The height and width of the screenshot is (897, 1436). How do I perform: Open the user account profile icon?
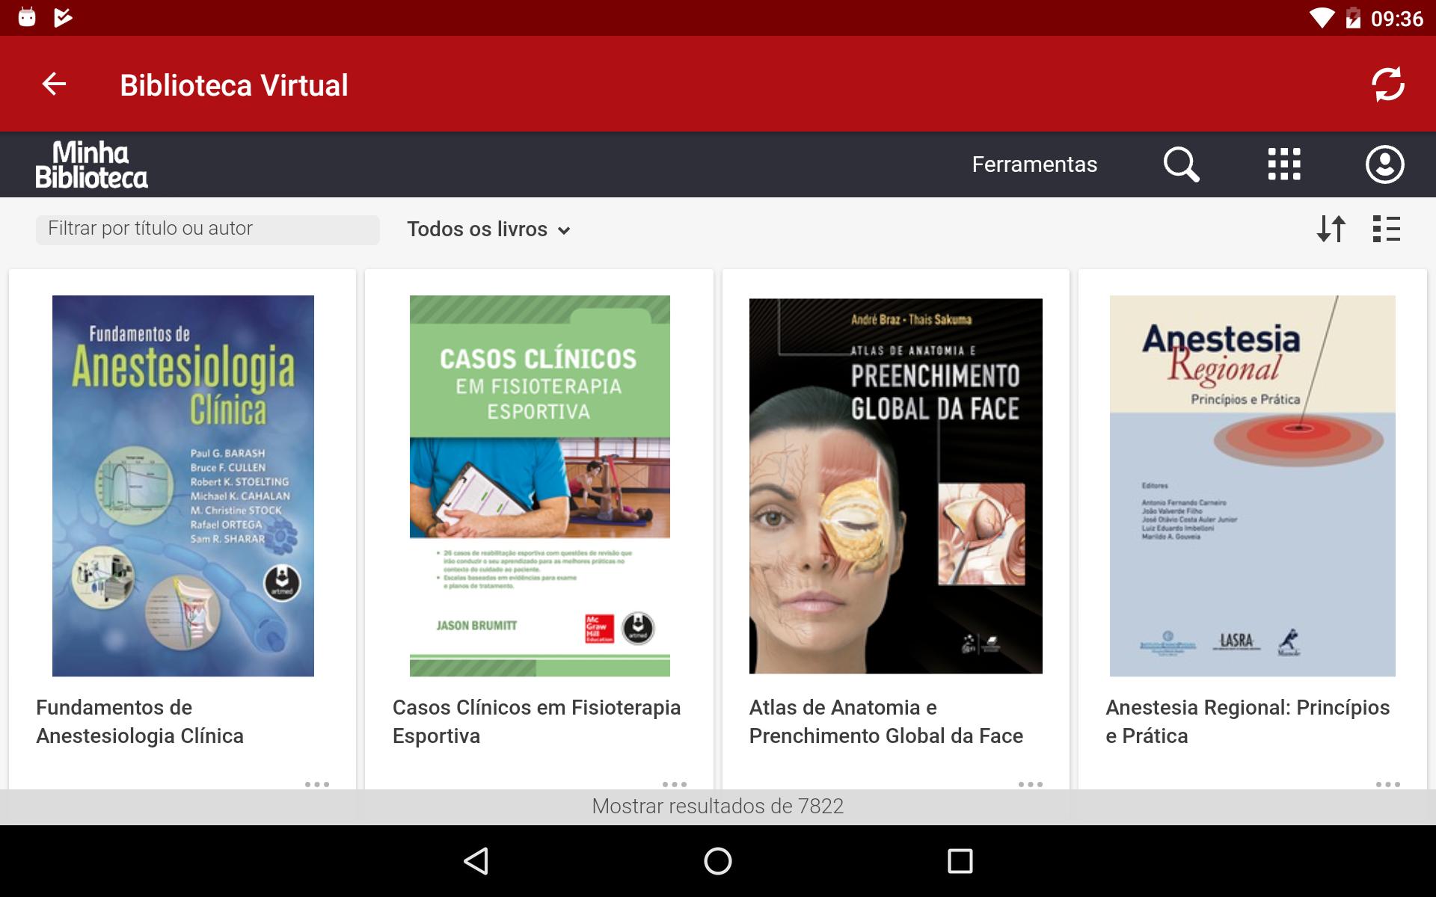pyautogui.click(x=1384, y=164)
